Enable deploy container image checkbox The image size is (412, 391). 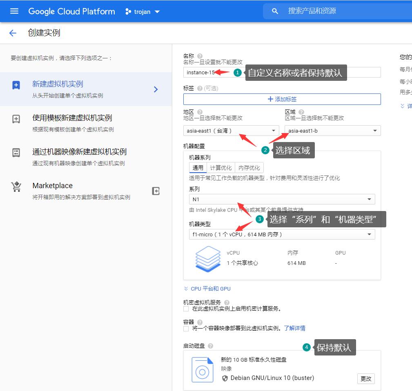coord(186,329)
